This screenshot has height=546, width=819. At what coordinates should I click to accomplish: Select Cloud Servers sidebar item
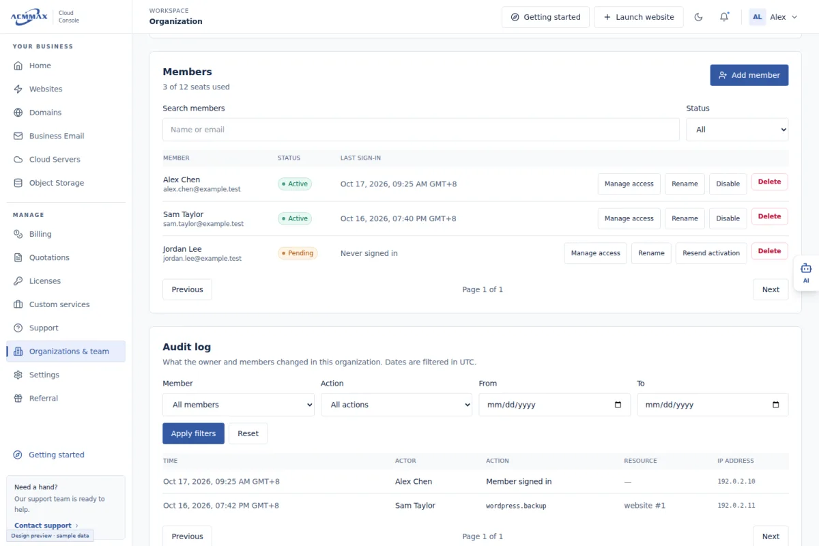[66, 159]
